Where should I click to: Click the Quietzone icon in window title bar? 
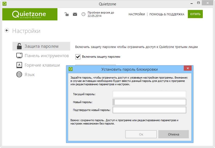pos(5,4)
